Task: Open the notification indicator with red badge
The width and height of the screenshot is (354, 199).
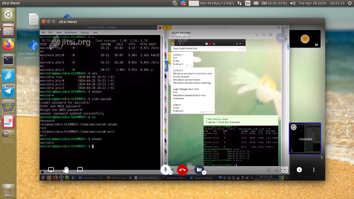Action: pyautogui.click(x=183, y=3)
